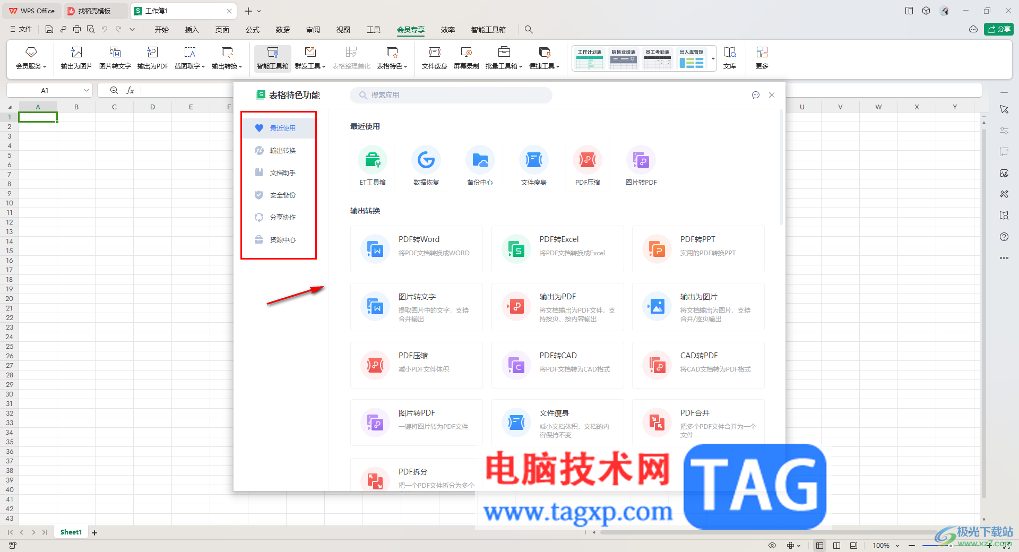Click the selection pane cursor icon in sidebar
The width and height of the screenshot is (1019, 552).
(1004, 109)
